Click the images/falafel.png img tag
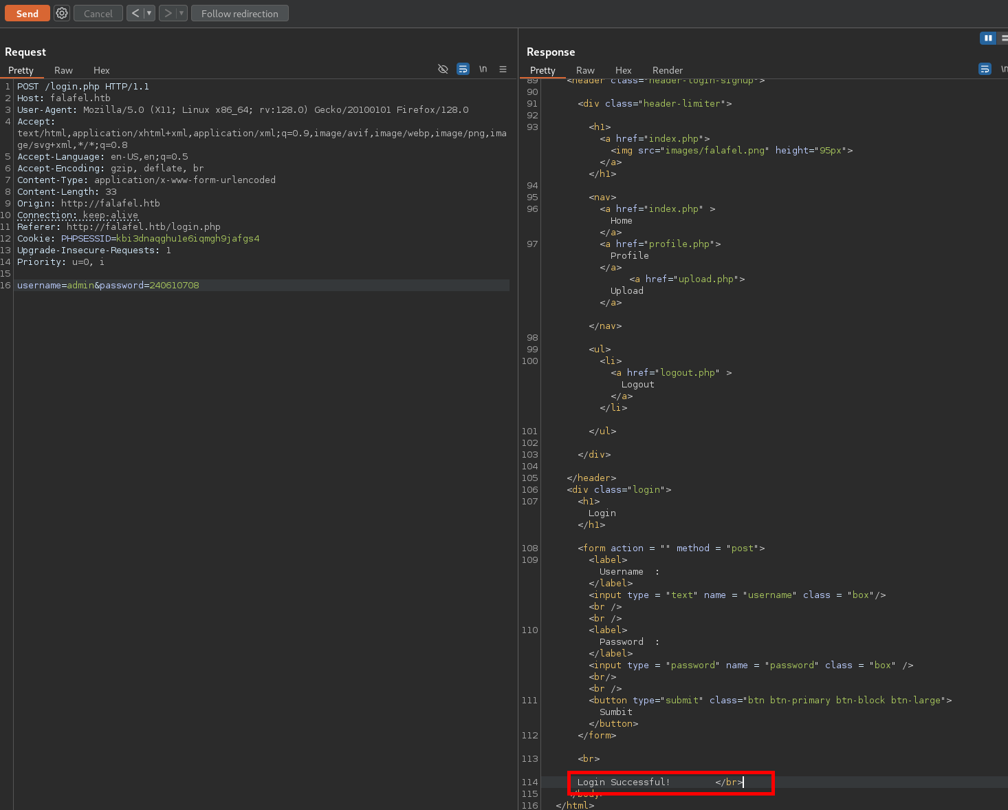Viewport: 1008px width, 810px height. (x=732, y=150)
